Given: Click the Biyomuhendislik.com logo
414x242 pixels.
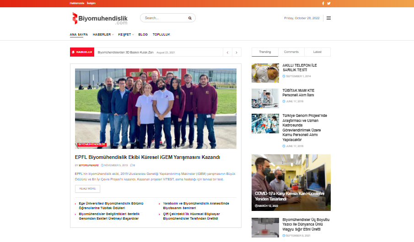Looking at the screenshot, I should click(x=99, y=18).
